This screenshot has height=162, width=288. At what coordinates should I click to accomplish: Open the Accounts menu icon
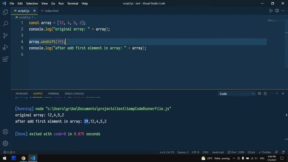5,132
